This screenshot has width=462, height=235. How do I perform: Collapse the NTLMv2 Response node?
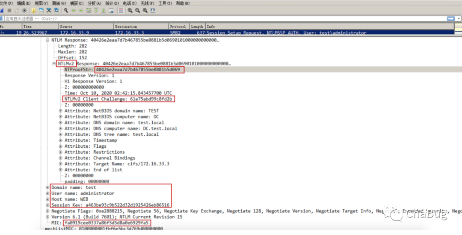pyautogui.click(x=54, y=64)
